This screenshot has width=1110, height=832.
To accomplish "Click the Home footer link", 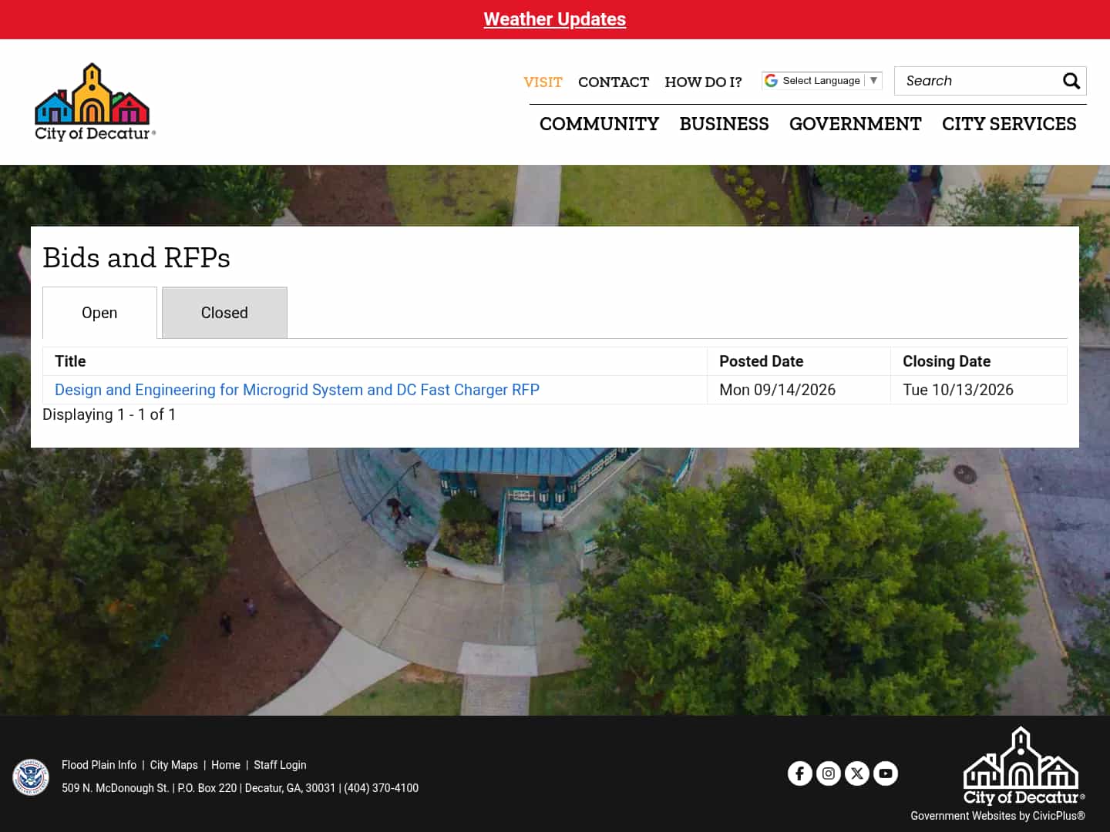I will tap(226, 765).
